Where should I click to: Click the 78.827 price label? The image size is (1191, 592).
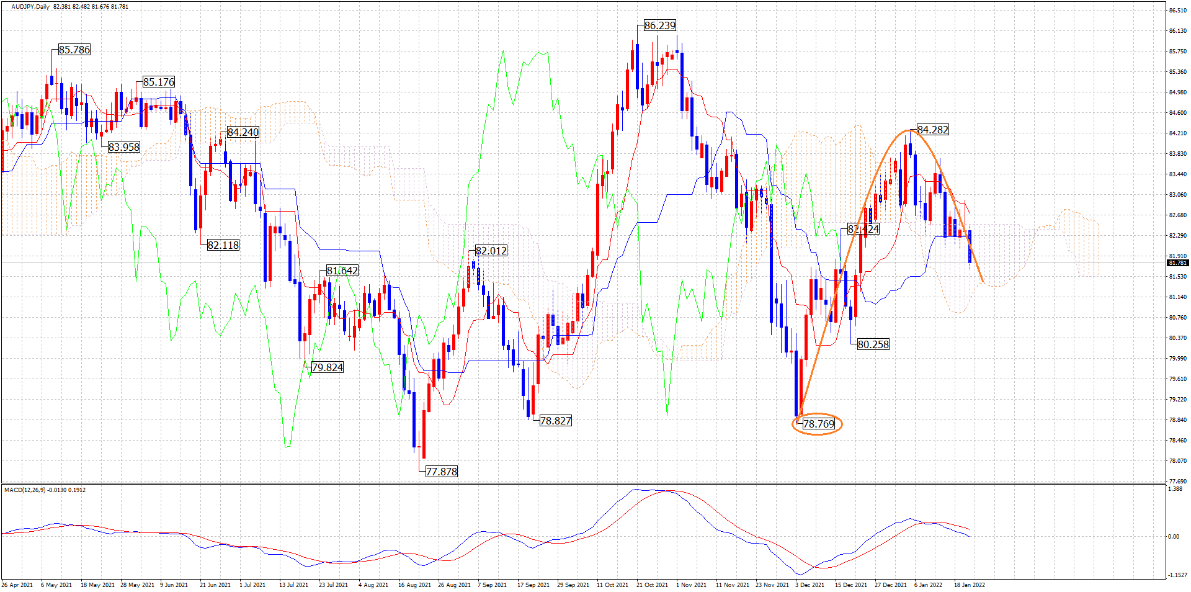click(x=555, y=421)
